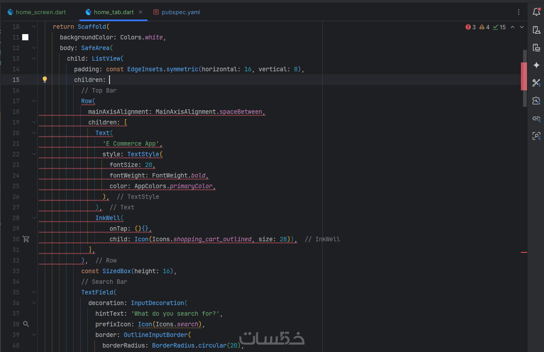The height and width of the screenshot is (352, 544).
Task: Click the green typo count indicator
Action: 499,27
